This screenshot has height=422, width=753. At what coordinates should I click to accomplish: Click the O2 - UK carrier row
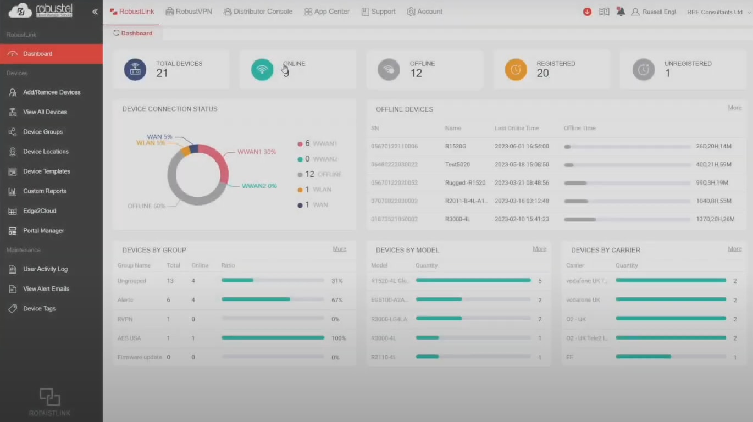coord(654,319)
